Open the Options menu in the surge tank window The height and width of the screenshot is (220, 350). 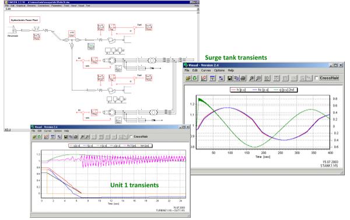(219, 70)
